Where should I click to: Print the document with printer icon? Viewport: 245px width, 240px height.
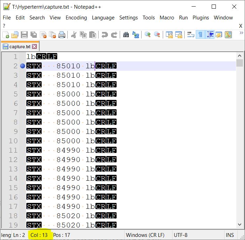click(62, 35)
